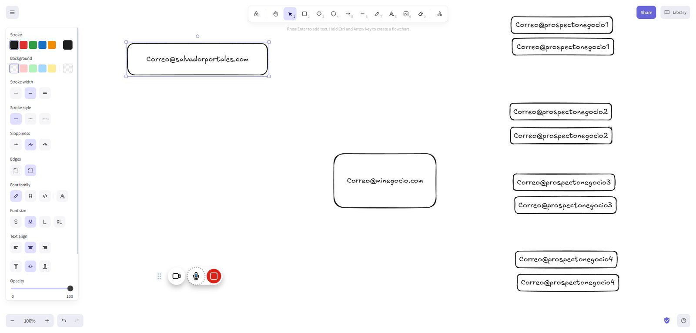Set stroke style to dashed
Image resolution: width=696 pixels, height=333 pixels.
(x=30, y=119)
